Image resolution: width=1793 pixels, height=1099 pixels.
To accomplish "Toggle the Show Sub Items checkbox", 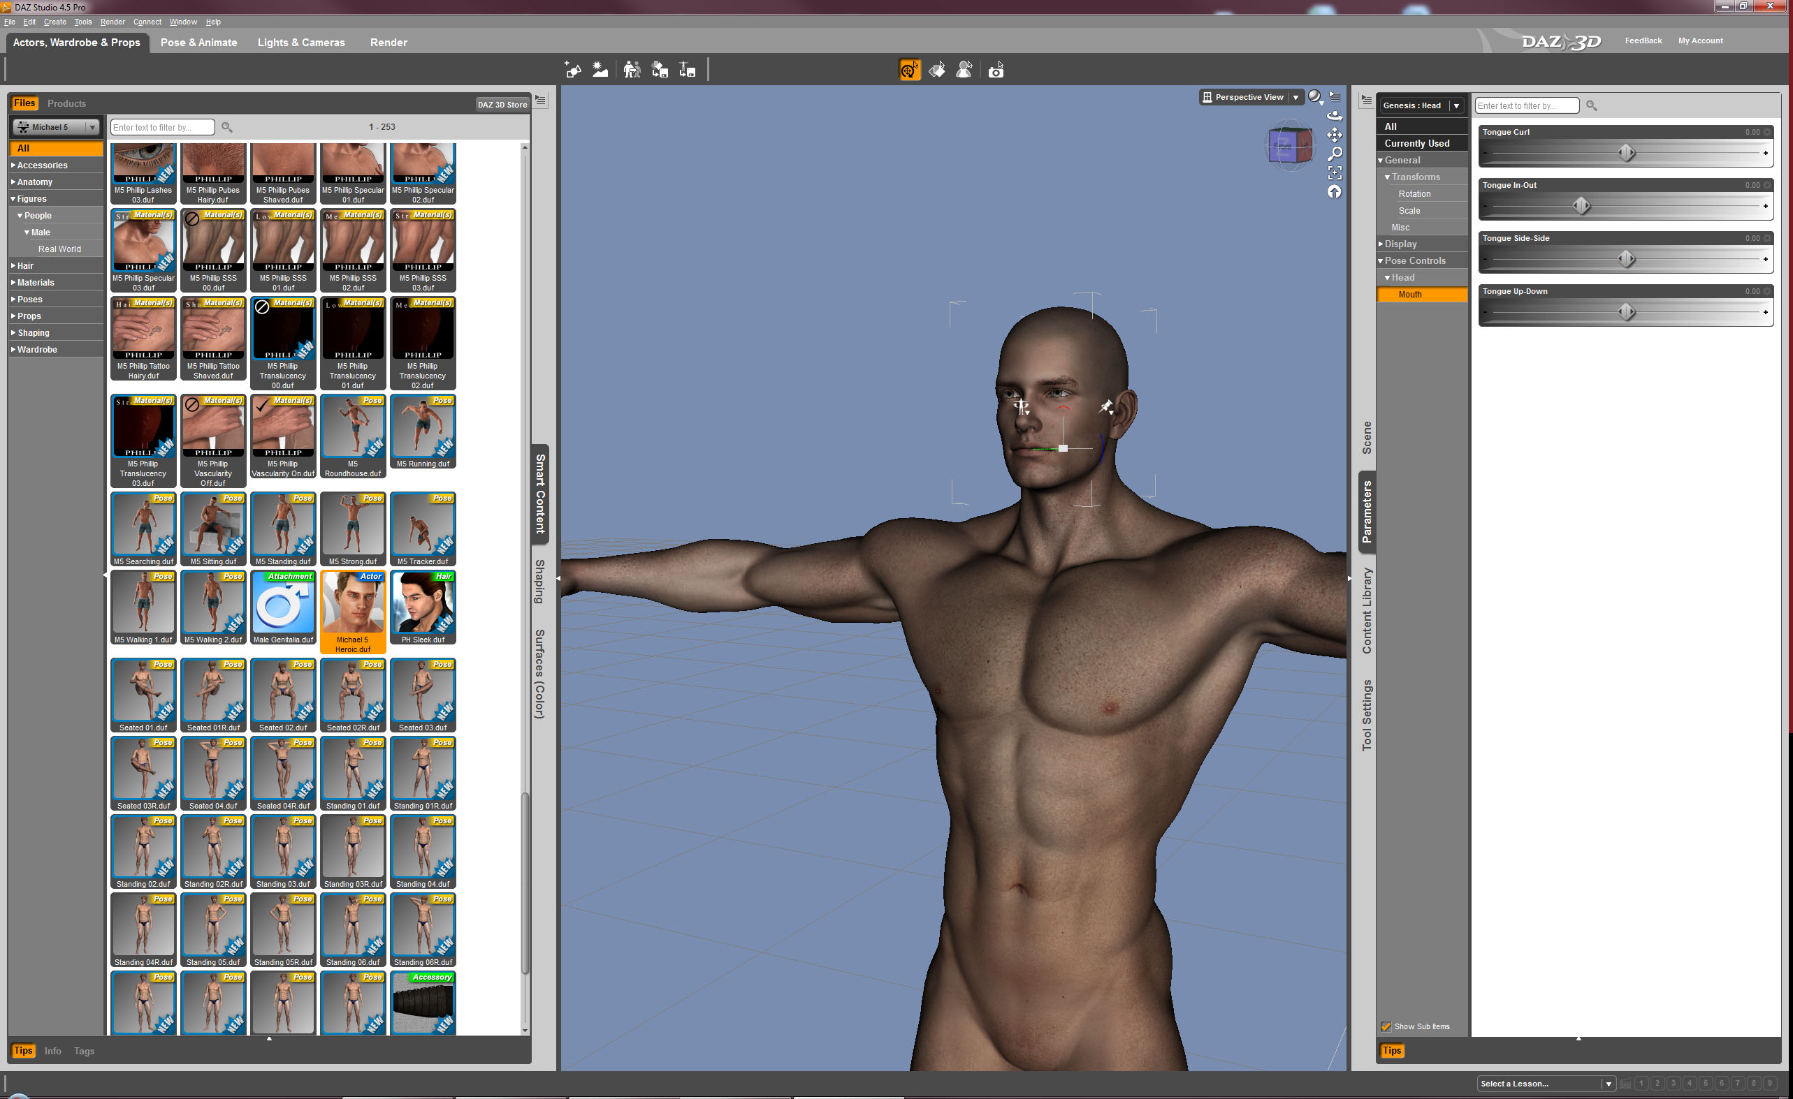I will pos(1386,1026).
